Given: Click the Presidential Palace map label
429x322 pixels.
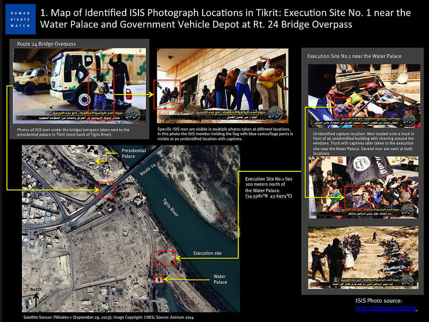Looking at the screenshot, I should [133, 153].
